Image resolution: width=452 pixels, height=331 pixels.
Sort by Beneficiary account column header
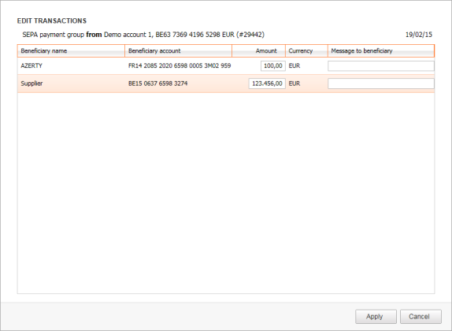point(179,50)
